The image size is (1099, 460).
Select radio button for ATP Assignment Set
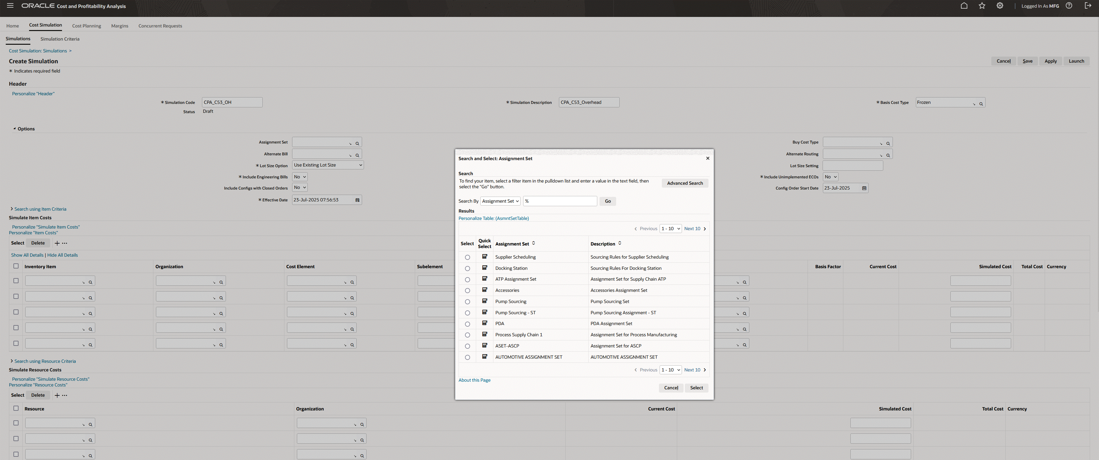pos(467,279)
